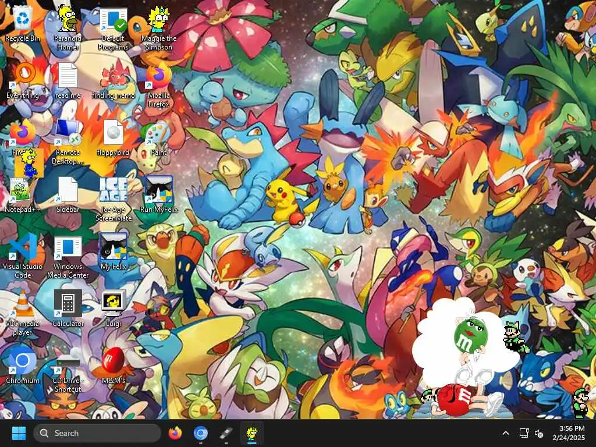Open the Everything search shortcut
This screenshot has width=596, height=447.
(23, 80)
